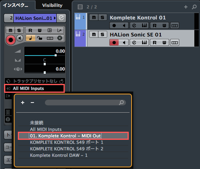Solo the HALion Sonic SE 01 track
Image resolution: width=200 pixels, height=169 pixels.
[102, 34]
